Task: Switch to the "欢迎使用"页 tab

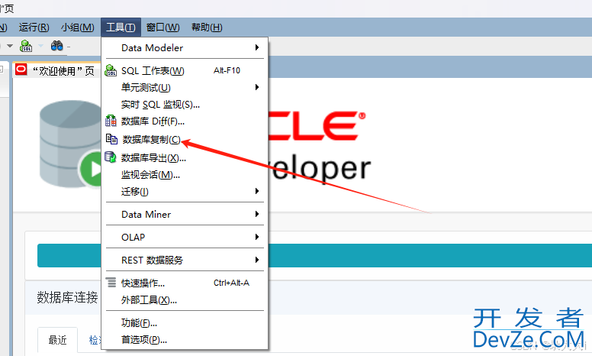Action: [x=56, y=70]
